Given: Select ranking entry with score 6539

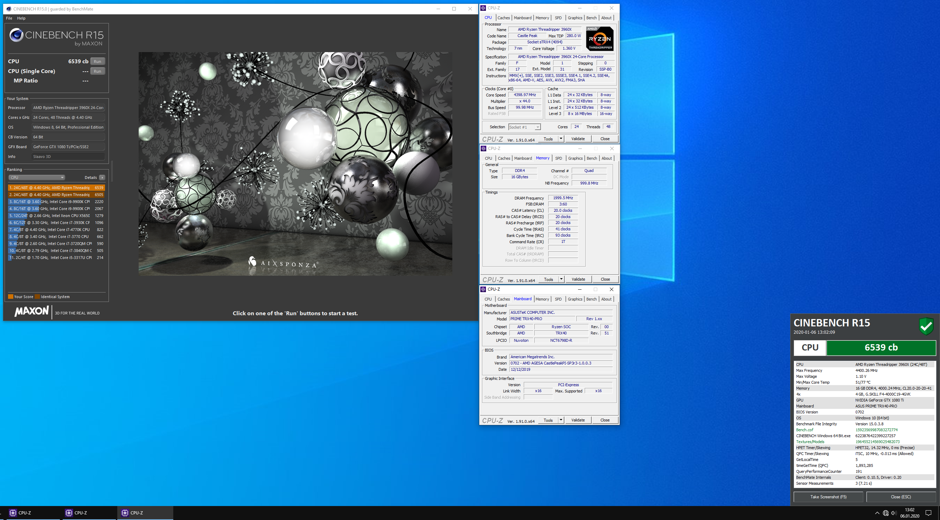Looking at the screenshot, I should tap(56, 188).
